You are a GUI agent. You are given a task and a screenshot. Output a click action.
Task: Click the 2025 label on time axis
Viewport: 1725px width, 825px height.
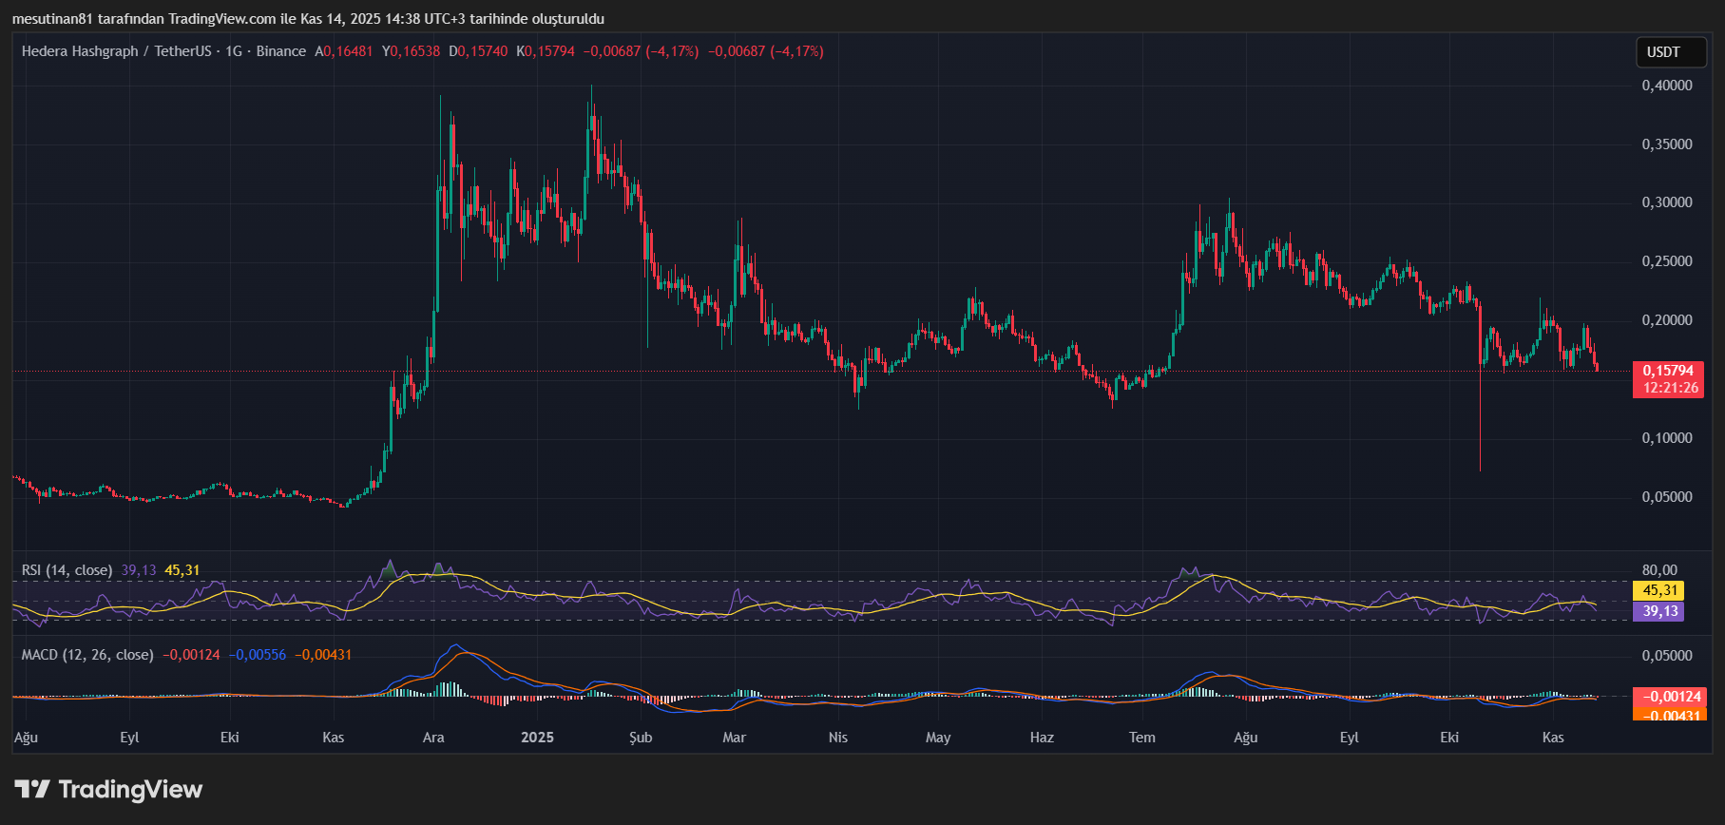click(537, 738)
